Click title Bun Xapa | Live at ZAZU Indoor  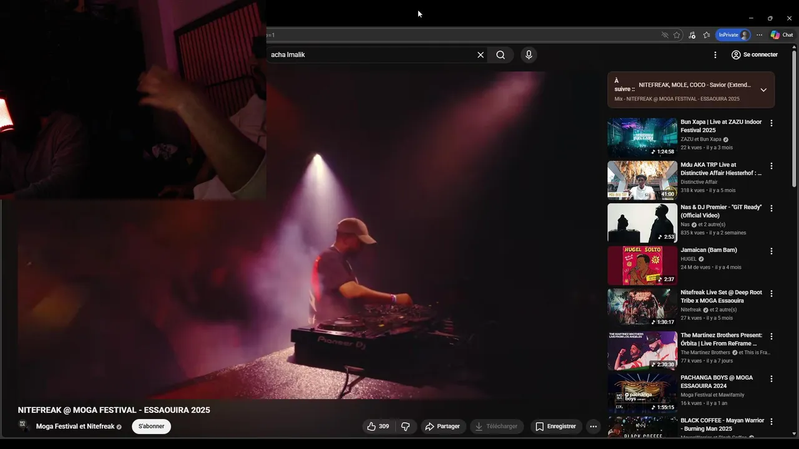pos(721,126)
